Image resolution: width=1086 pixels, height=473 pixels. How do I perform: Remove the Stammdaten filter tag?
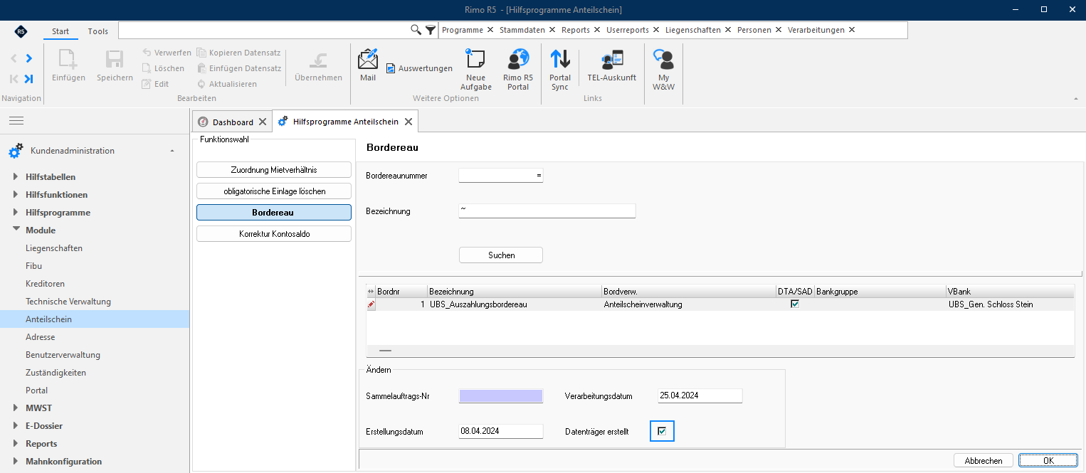(552, 30)
